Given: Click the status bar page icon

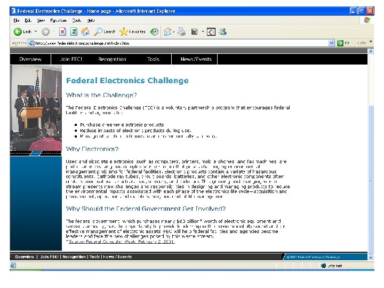Looking at the screenshot, I should (13, 266).
